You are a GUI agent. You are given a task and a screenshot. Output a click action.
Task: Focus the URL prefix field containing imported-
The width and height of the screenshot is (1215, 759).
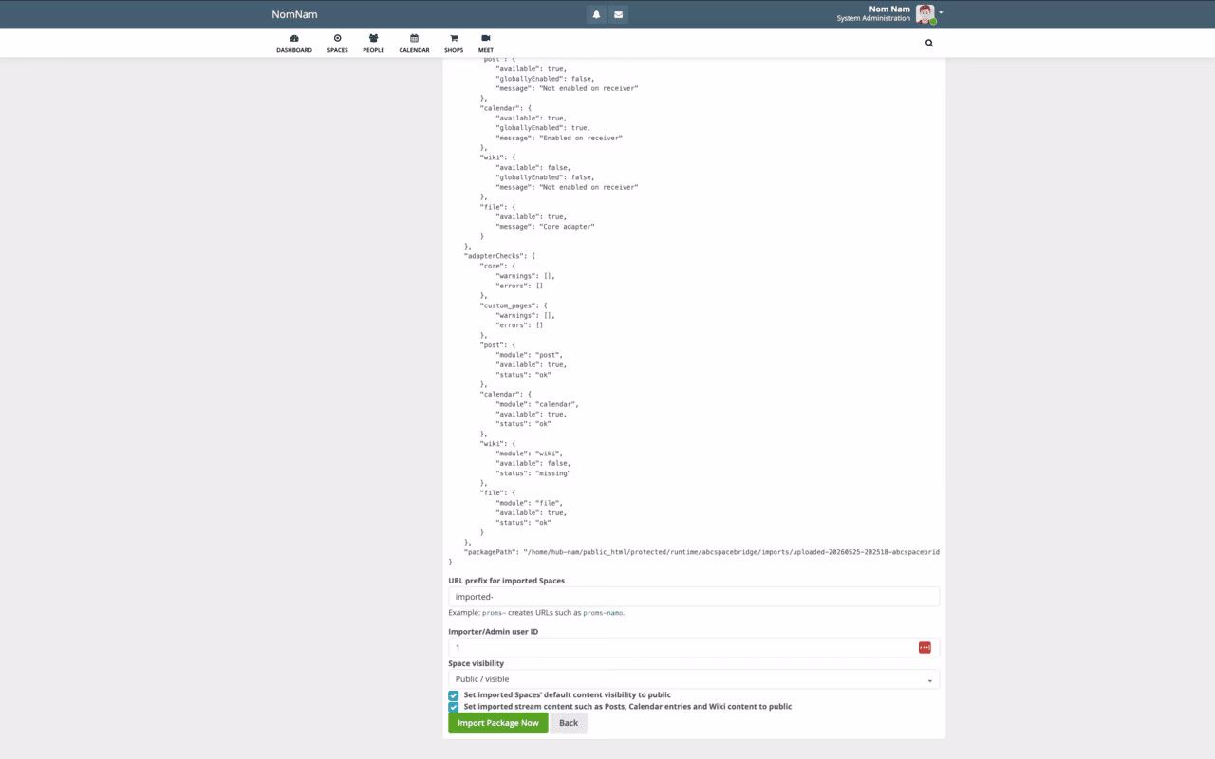[694, 597]
